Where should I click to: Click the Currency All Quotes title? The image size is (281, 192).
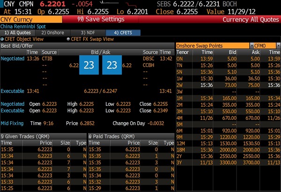tap(250, 20)
